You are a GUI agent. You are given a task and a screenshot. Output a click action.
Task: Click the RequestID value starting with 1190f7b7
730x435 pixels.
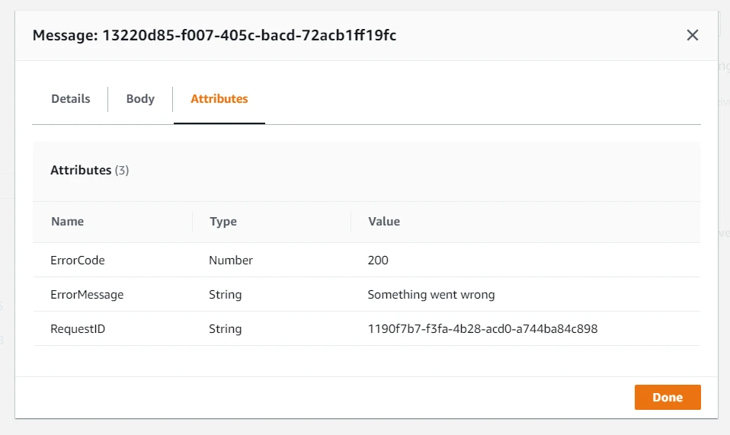pyautogui.click(x=482, y=329)
